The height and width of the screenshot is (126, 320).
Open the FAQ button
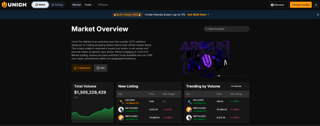coord(100,68)
